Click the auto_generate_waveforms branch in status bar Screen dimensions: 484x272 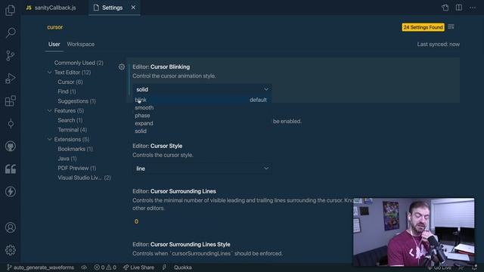[x=40, y=267]
